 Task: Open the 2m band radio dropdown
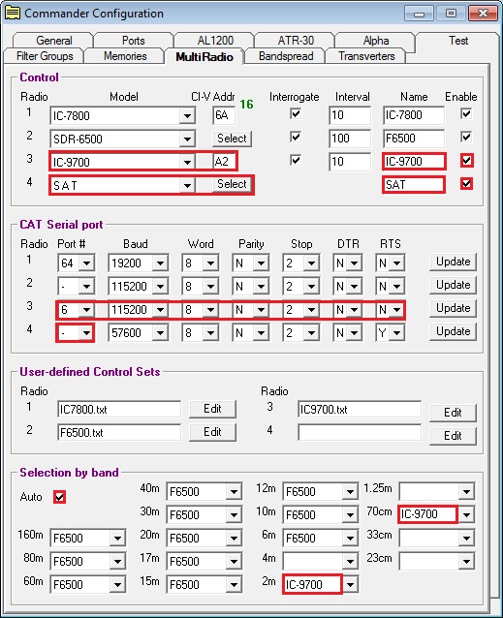(x=351, y=584)
